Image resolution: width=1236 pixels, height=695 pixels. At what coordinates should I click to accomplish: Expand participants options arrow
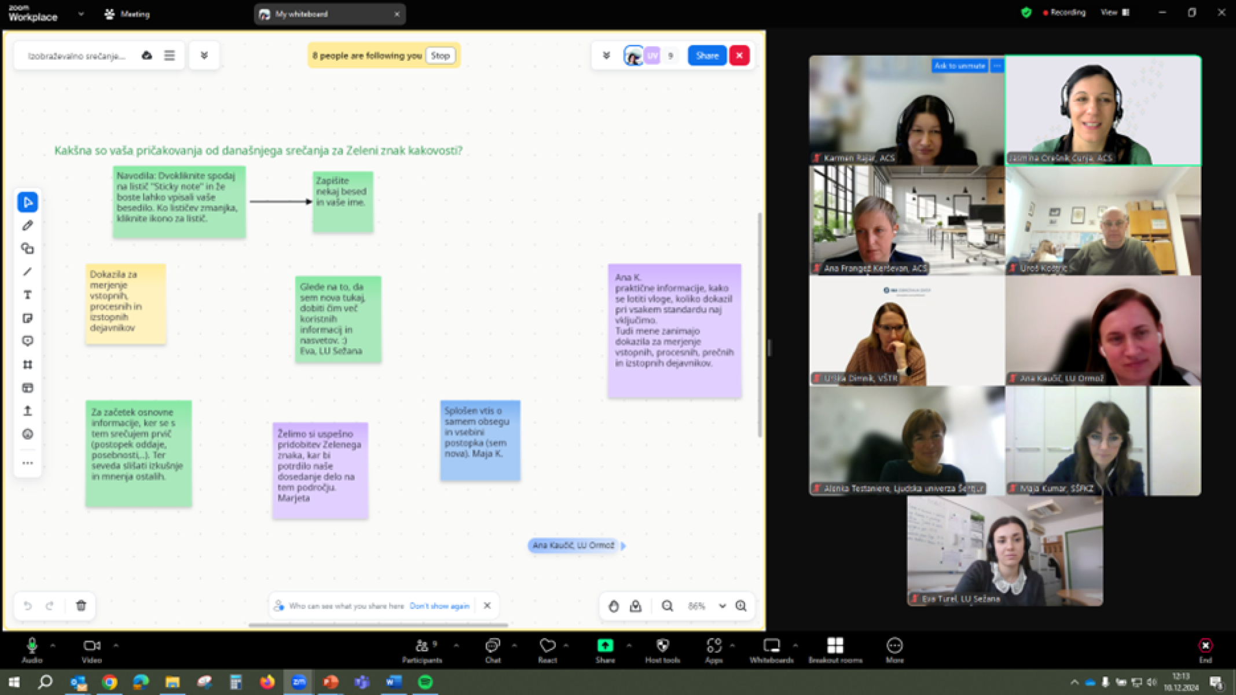coord(456,645)
